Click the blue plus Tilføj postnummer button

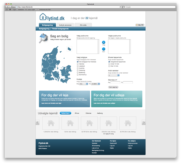click(x=104, y=42)
